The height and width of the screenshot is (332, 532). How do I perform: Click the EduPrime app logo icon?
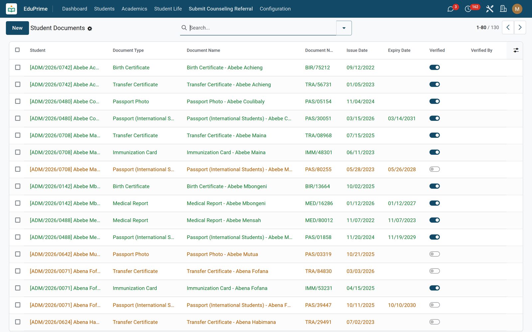pyautogui.click(x=12, y=9)
